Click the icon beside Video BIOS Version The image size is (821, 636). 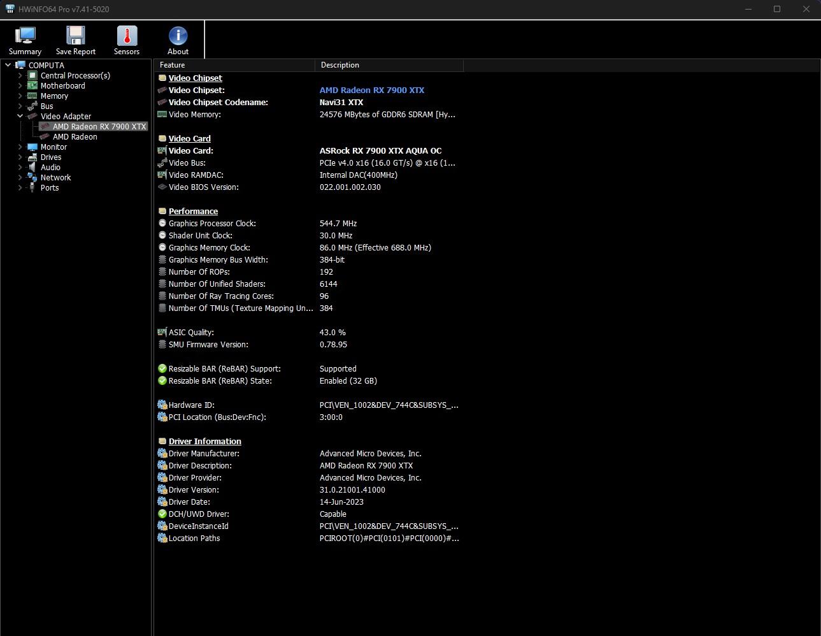162,187
